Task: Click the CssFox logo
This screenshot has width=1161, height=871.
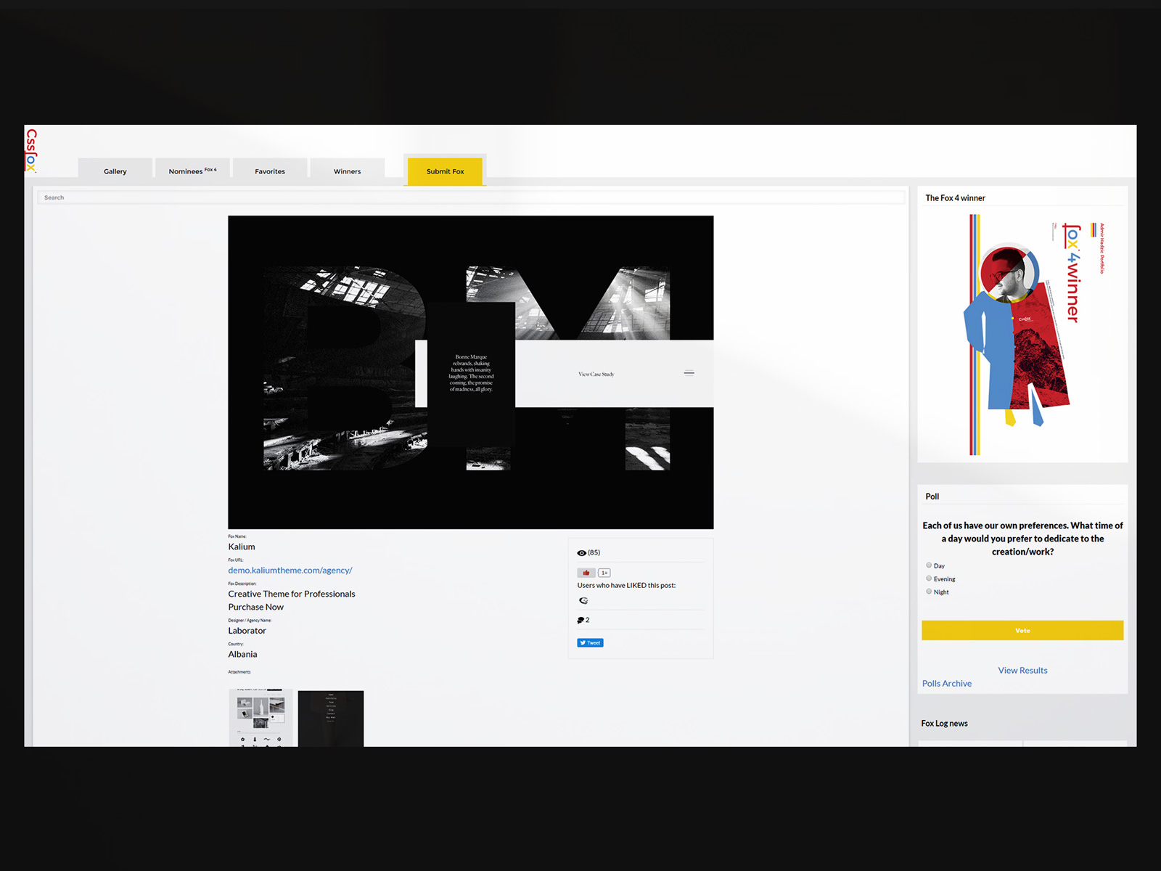Action: coord(31,150)
